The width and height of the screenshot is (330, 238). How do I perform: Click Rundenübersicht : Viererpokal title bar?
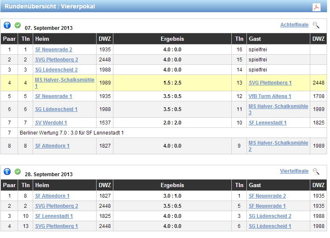pos(50,7)
